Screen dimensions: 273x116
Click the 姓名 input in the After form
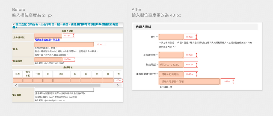(x=171, y=37)
